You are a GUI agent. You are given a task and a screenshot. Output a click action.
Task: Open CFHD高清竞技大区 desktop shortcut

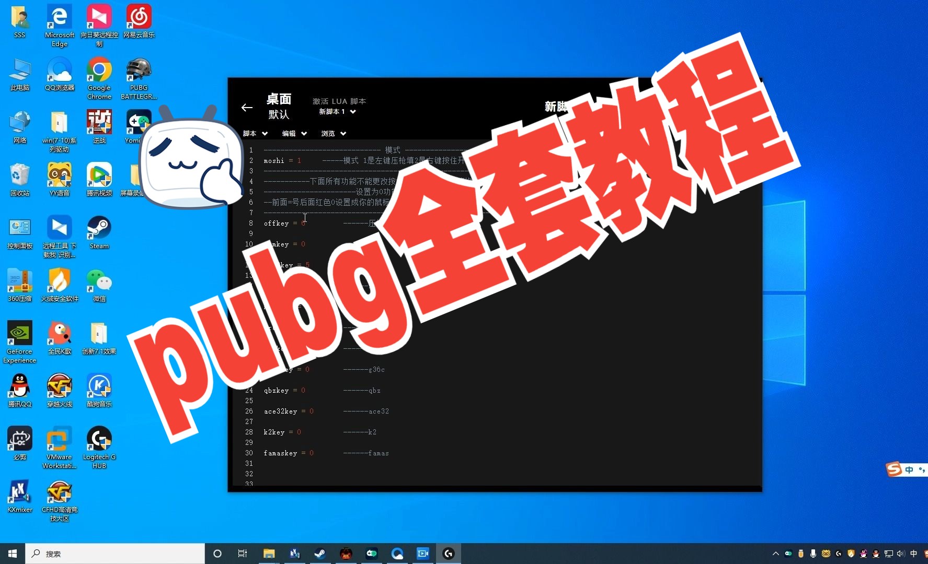coord(60,501)
